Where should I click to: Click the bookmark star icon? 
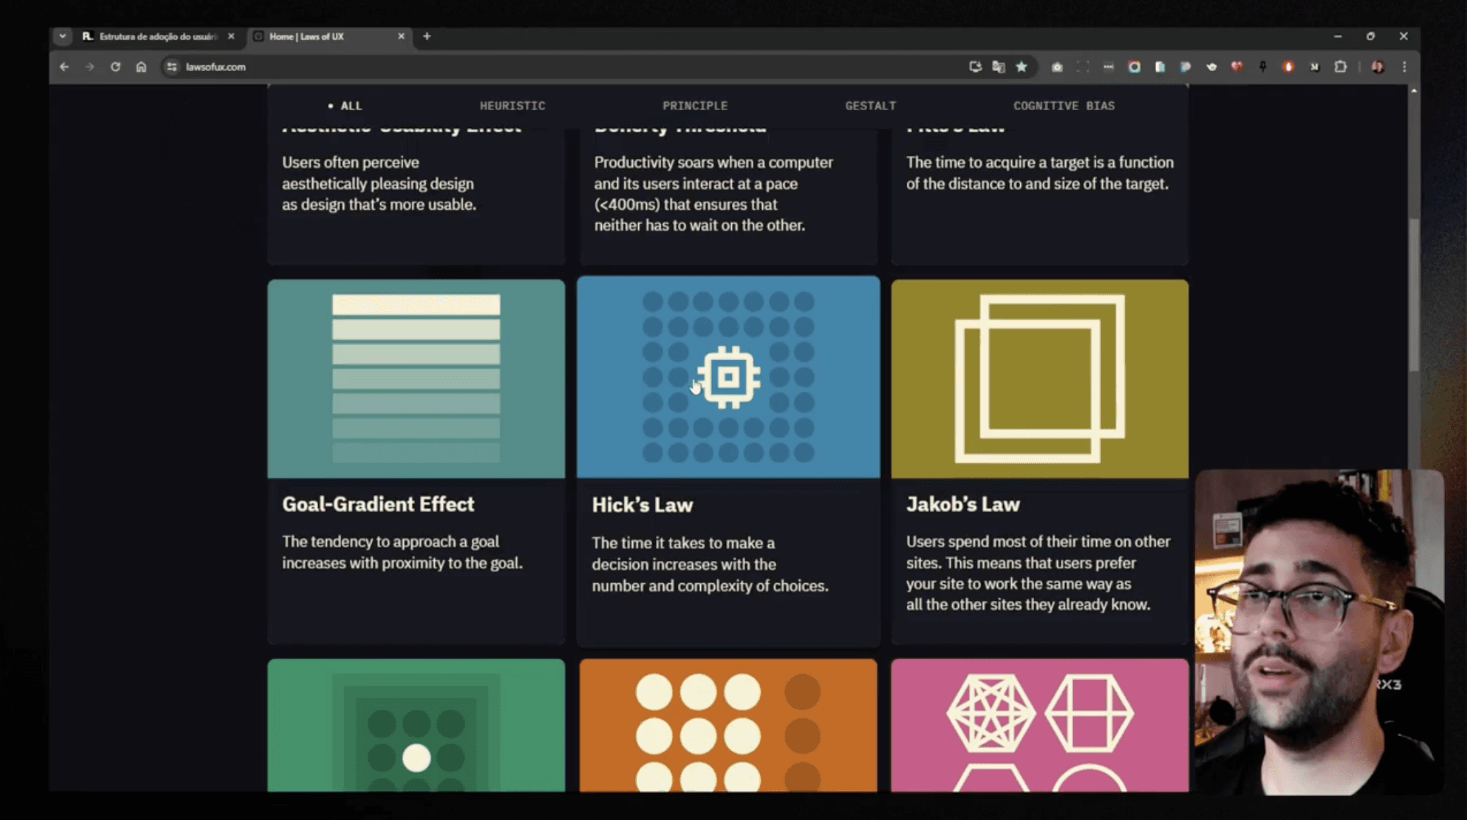click(x=1022, y=67)
